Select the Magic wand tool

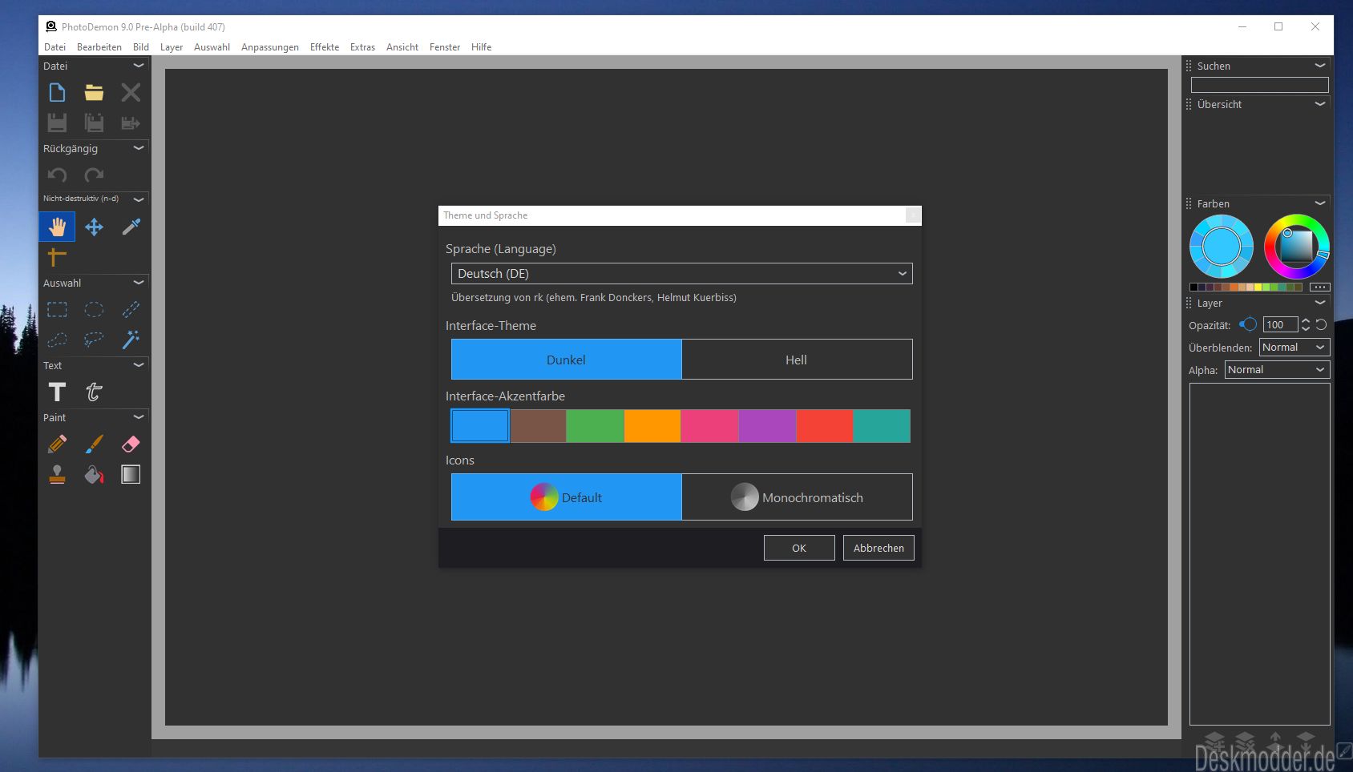click(x=131, y=340)
